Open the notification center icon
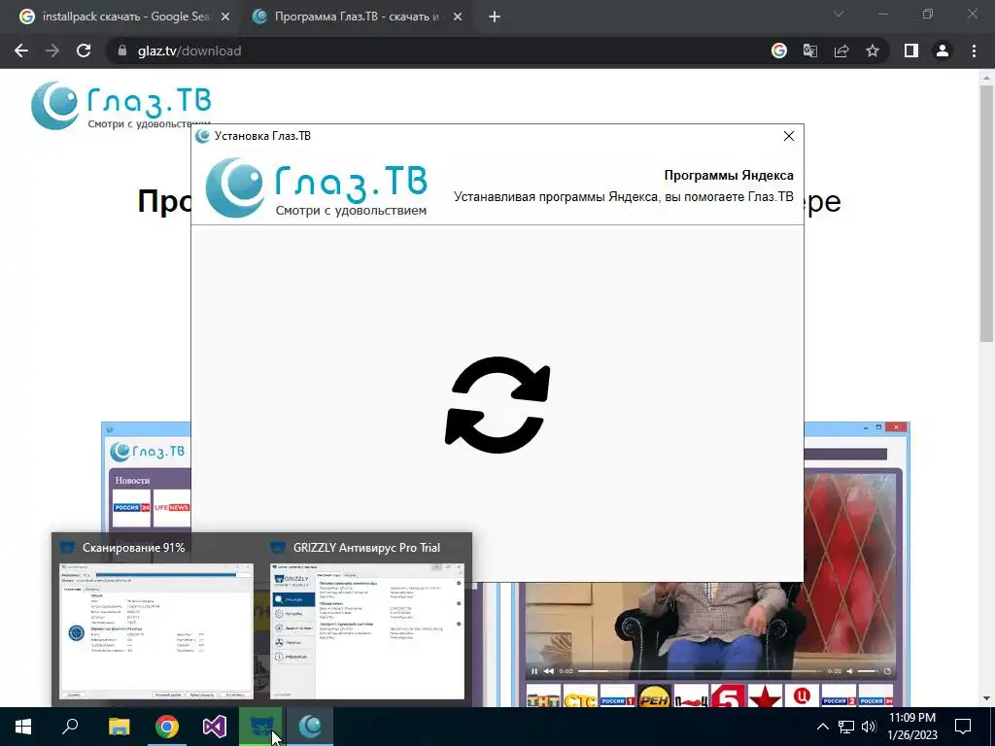Image resolution: width=995 pixels, height=746 pixels. (963, 727)
